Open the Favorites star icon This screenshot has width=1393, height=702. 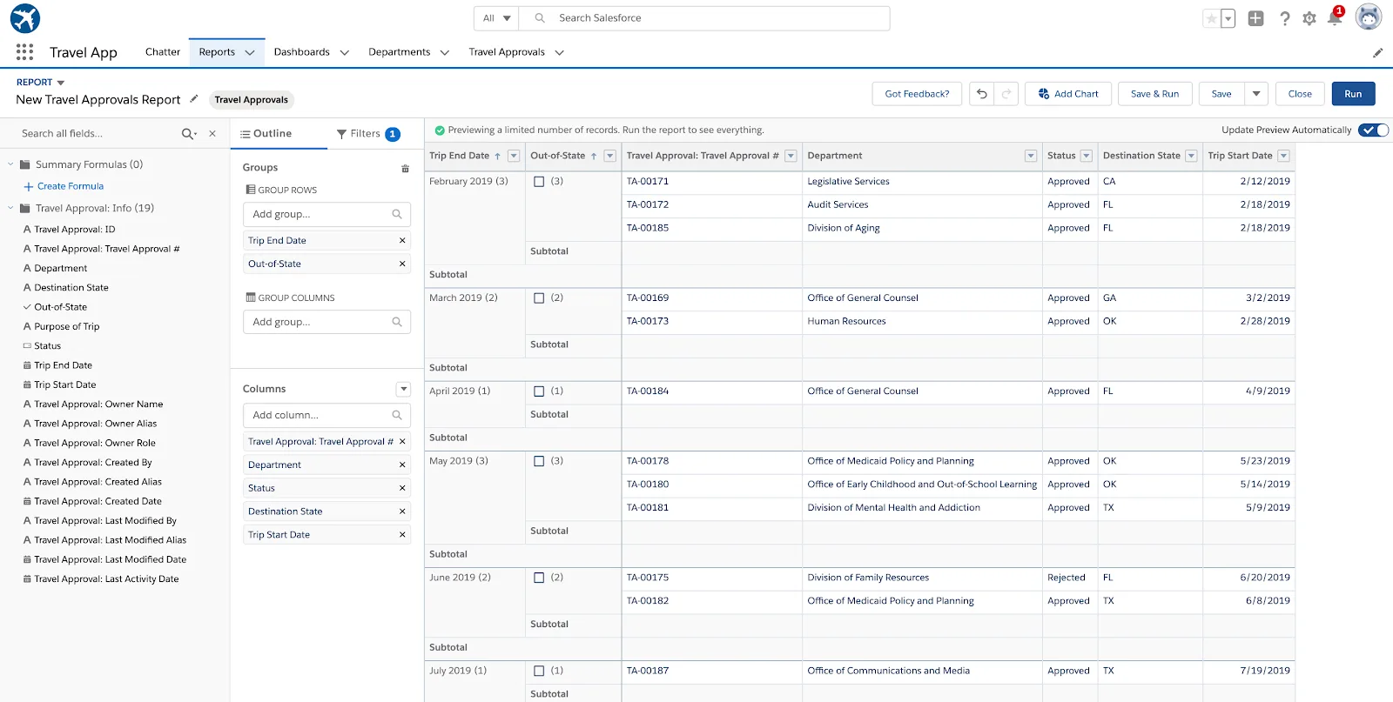point(1211,18)
